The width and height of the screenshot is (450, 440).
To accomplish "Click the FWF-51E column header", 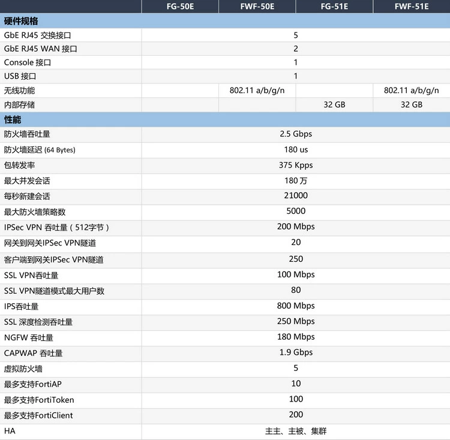I will [412, 7].
